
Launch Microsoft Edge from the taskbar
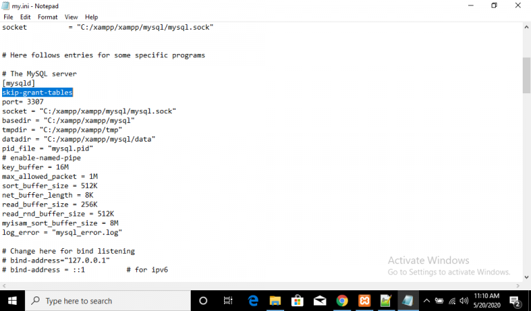253,301
